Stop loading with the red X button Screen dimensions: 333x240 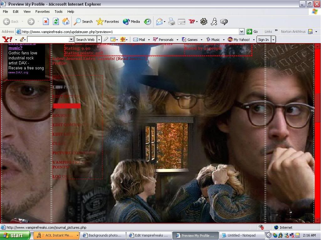pos(46,21)
